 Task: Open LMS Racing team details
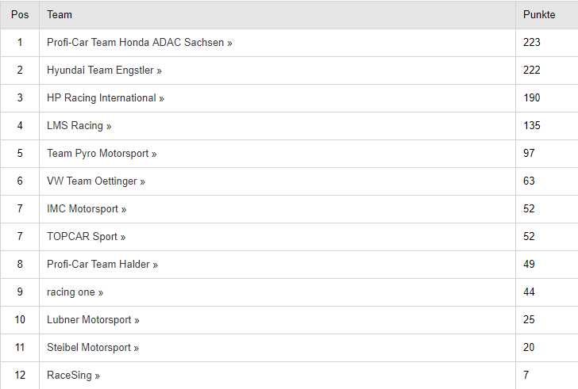click(x=79, y=126)
